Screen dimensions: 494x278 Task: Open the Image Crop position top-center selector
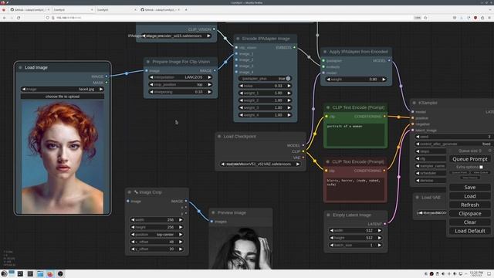157,235
